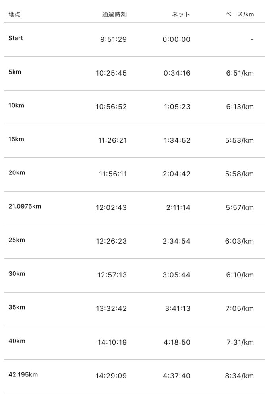Click the 15km net time 1:34:52
Viewport: 265px width, 407px height.
click(x=176, y=140)
